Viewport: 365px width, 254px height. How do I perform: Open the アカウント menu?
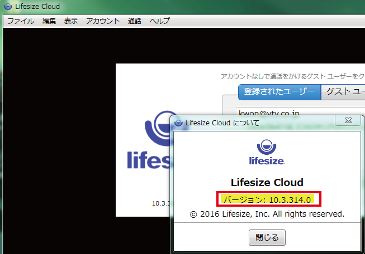coord(103,21)
